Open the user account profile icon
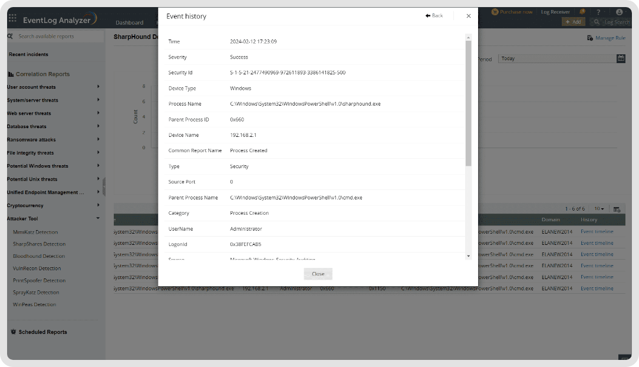 [x=619, y=11]
